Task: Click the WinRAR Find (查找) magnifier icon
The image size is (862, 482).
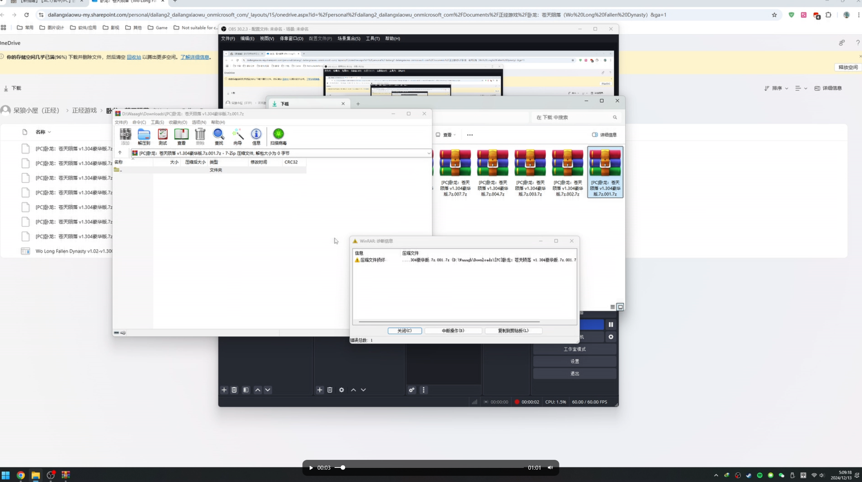Action: point(219,136)
